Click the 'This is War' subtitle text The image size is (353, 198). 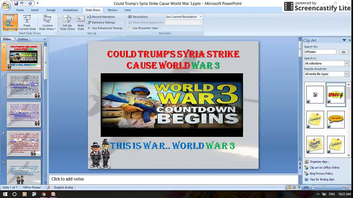[x=172, y=146]
